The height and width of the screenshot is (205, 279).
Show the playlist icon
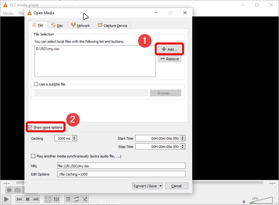click(x=68, y=199)
